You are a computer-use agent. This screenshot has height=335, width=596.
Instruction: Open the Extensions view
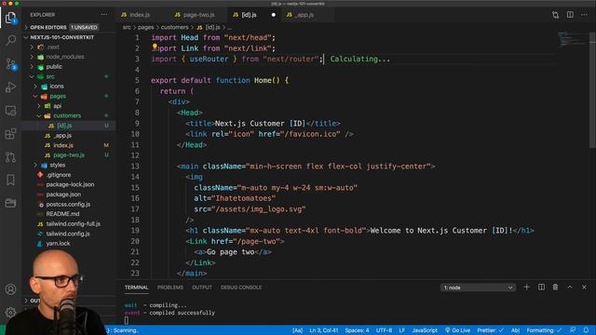pyautogui.click(x=10, y=134)
